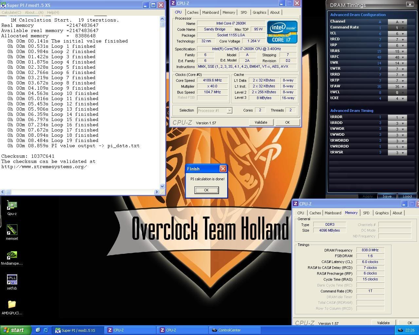Switch to Super PI / mod1.5 XS taskbar button
Viewport: 419px width, 335px height.
point(78,330)
